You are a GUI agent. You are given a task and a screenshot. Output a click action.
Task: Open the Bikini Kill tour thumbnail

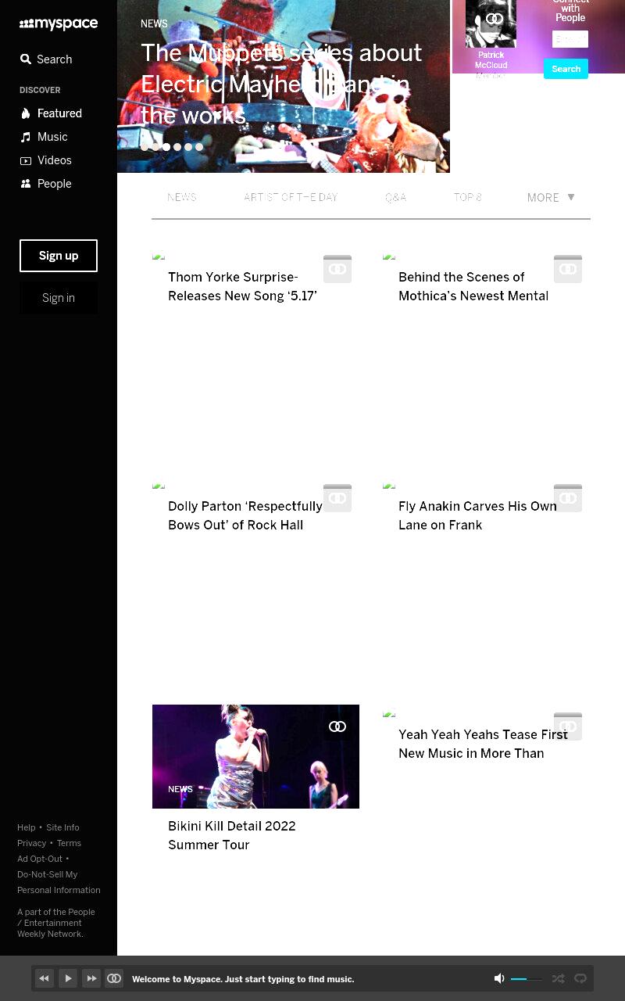[x=255, y=756]
